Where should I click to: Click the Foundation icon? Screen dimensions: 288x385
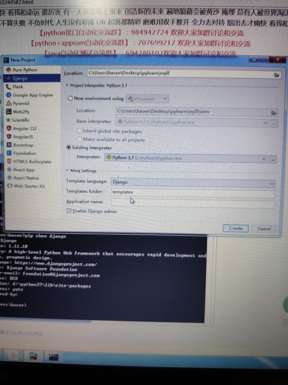click(9, 153)
